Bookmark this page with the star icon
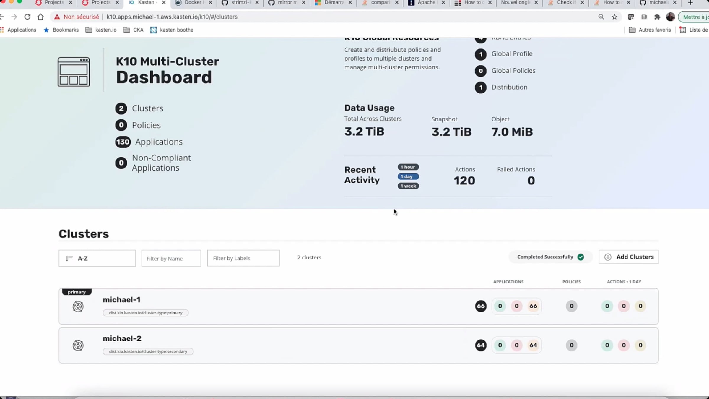The image size is (709, 399). [x=614, y=17]
